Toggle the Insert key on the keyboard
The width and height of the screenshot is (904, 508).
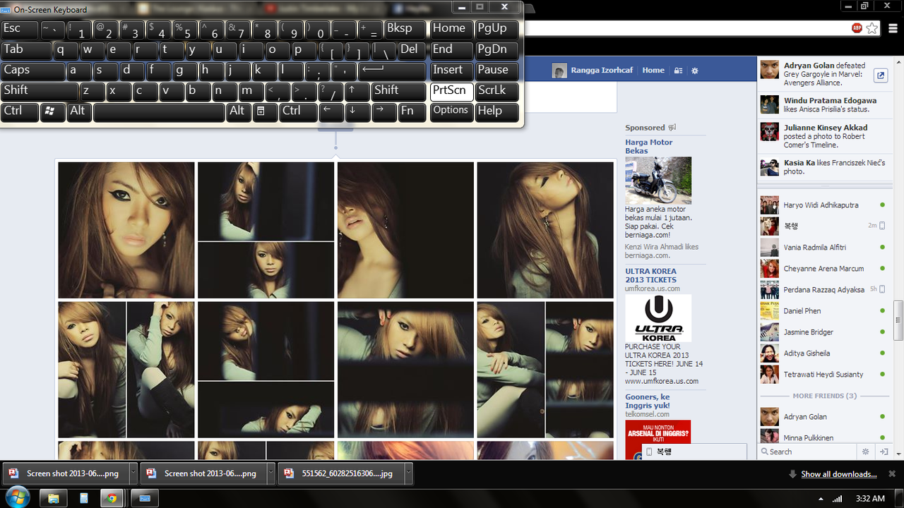(x=452, y=71)
